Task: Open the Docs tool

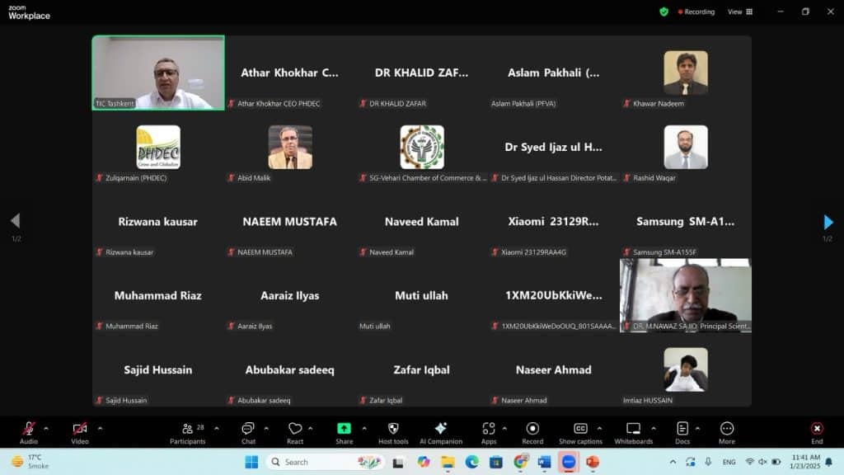Action: 682,430
